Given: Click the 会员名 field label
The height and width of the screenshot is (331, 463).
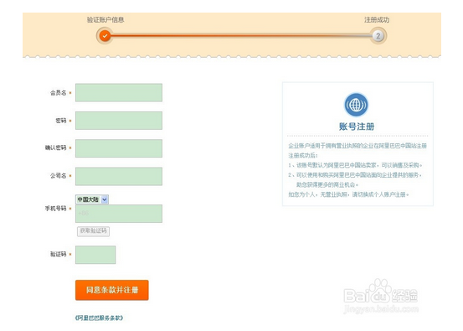Looking at the screenshot, I should pyautogui.click(x=58, y=93).
